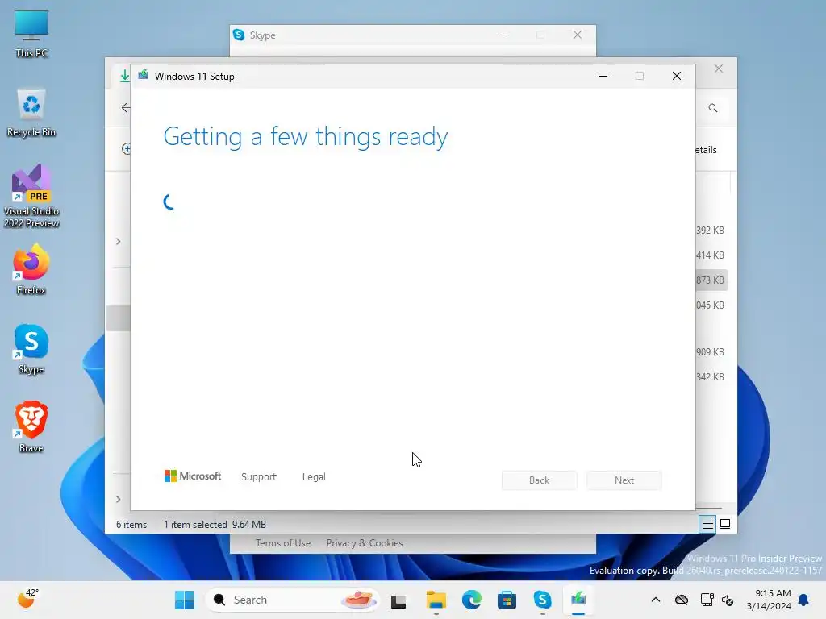Image resolution: width=826 pixels, height=619 pixels.
Task: Click the OneDrive cloud tray icon
Action: click(682, 600)
